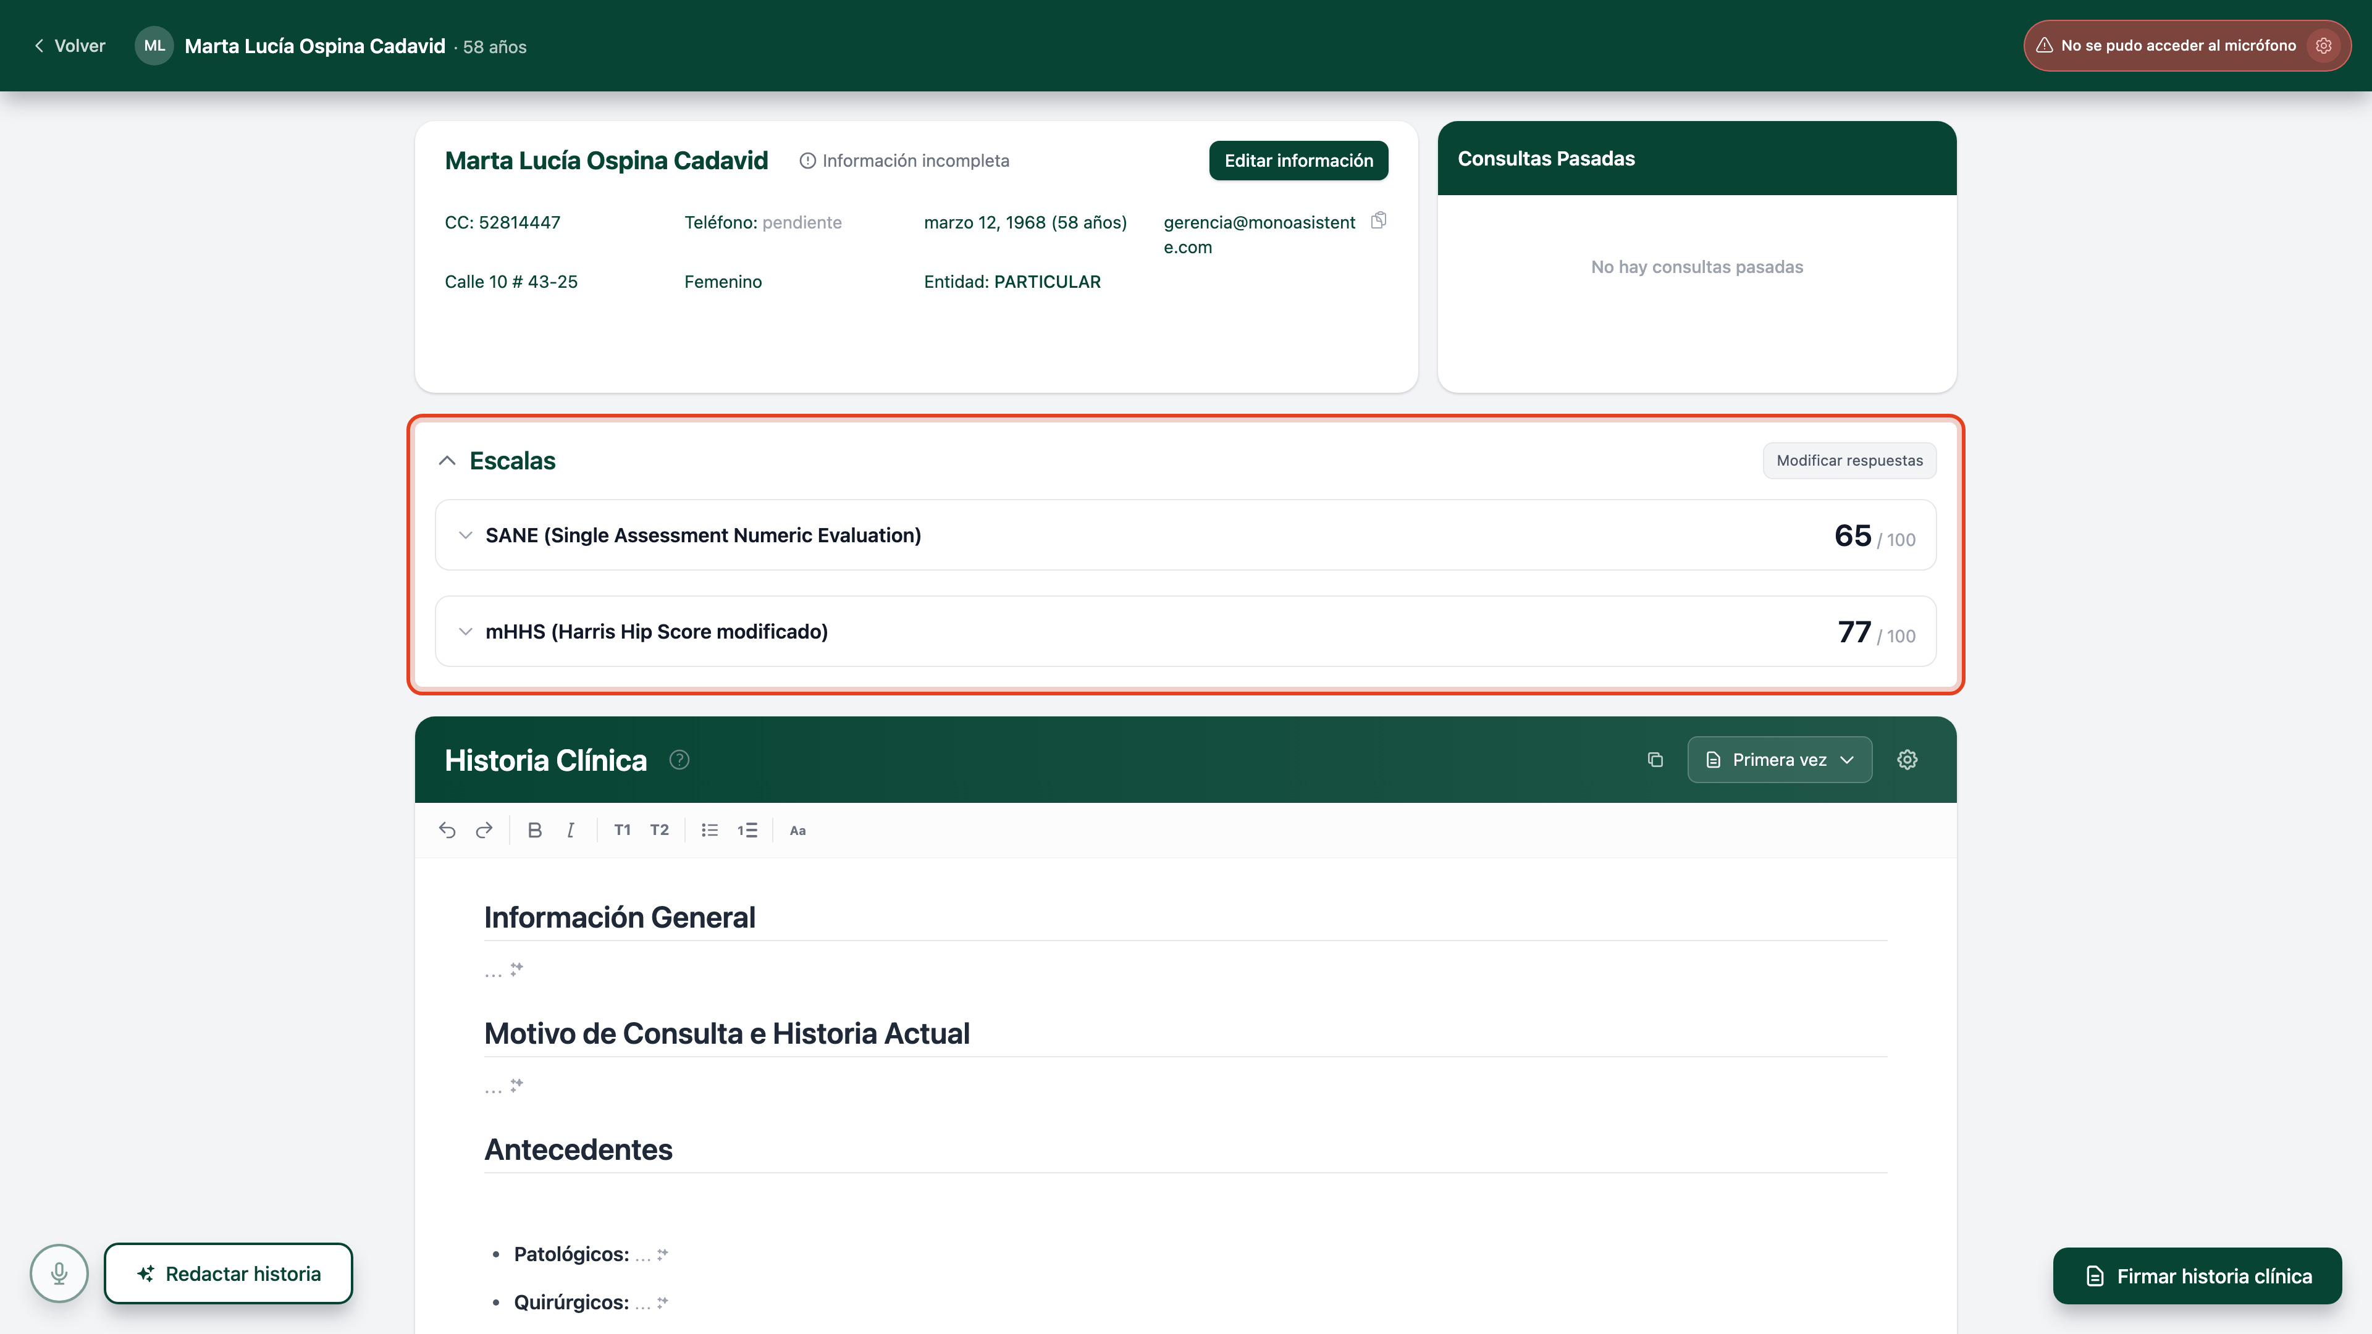Click Modificar respuestas button

tap(1849, 460)
